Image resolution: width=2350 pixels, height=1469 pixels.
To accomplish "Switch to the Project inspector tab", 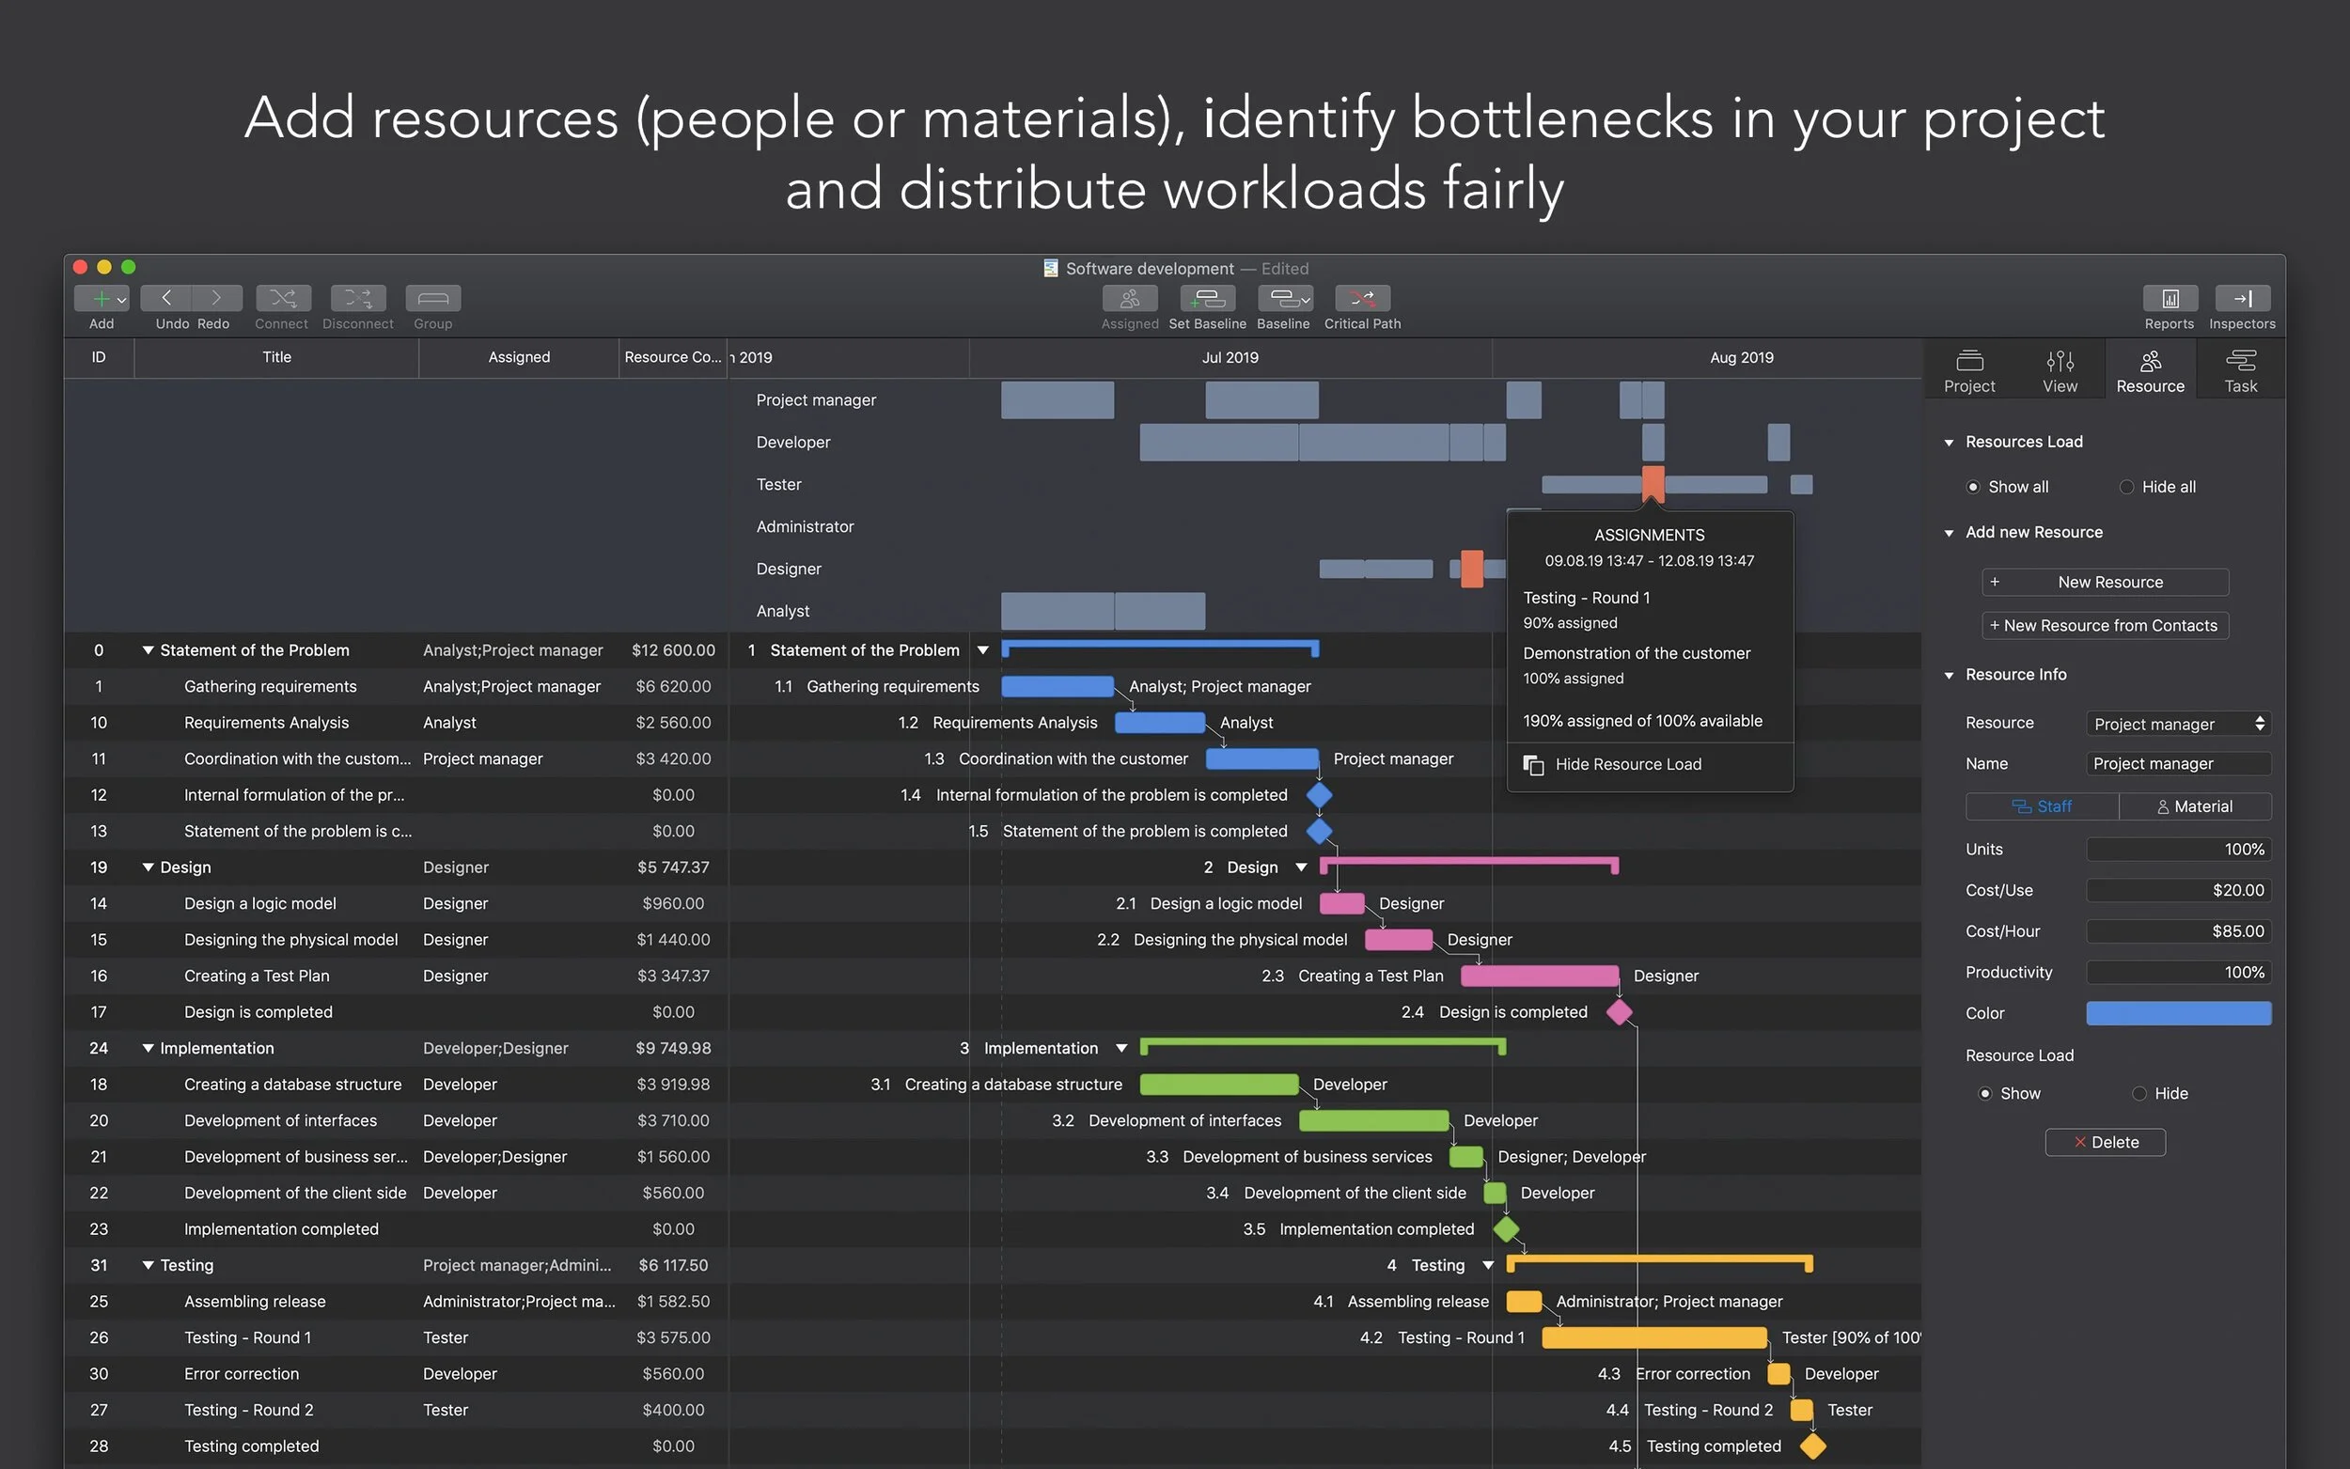I will coord(1968,370).
